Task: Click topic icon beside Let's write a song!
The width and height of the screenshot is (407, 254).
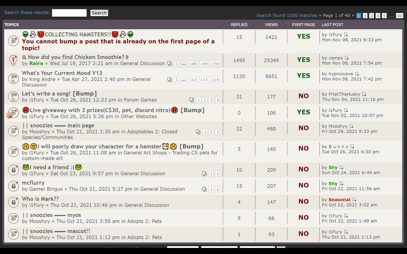Action: point(13,97)
